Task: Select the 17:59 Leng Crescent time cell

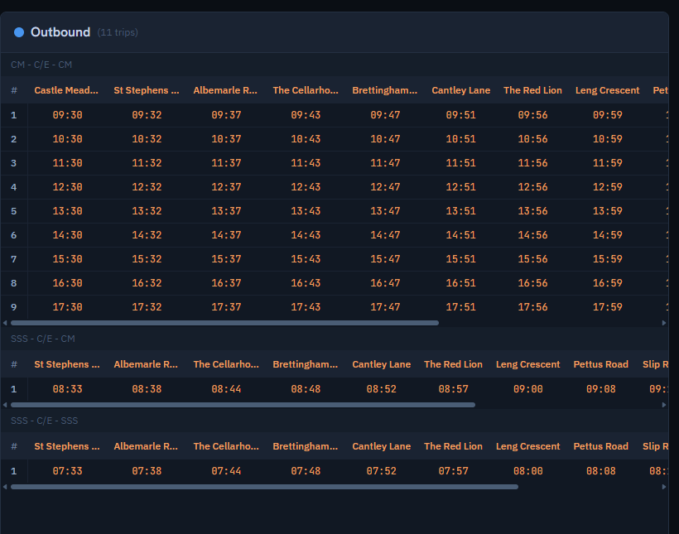Action: click(607, 307)
